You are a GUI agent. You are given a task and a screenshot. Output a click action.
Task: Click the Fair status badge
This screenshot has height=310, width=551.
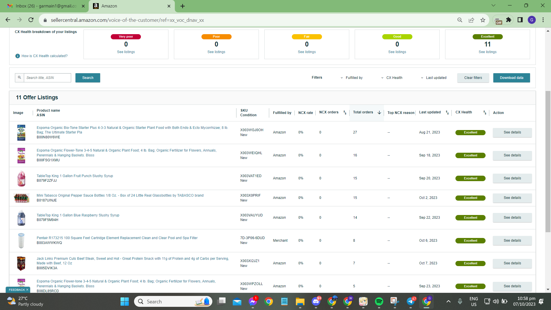[x=307, y=37]
